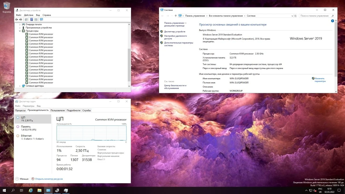The image size is (345, 194).
Task: Open Файл menu in Device Manager
Action: pyautogui.click(x=18, y=15)
